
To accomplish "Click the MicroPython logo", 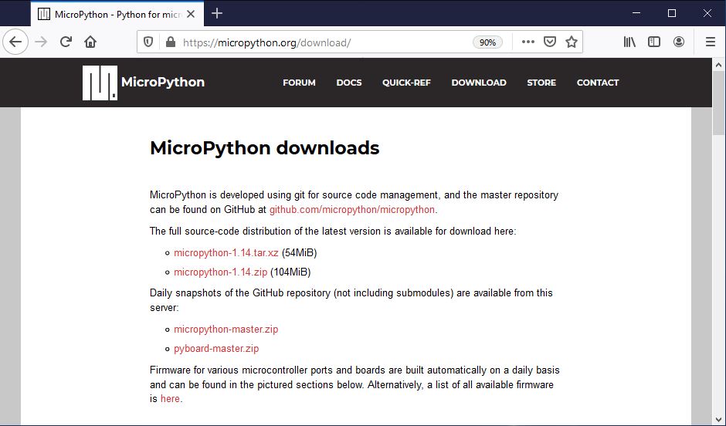I will coord(100,83).
